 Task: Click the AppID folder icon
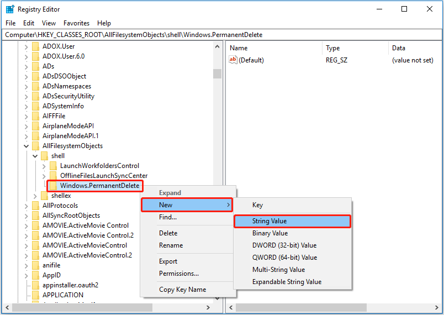[x=35, y=275]
